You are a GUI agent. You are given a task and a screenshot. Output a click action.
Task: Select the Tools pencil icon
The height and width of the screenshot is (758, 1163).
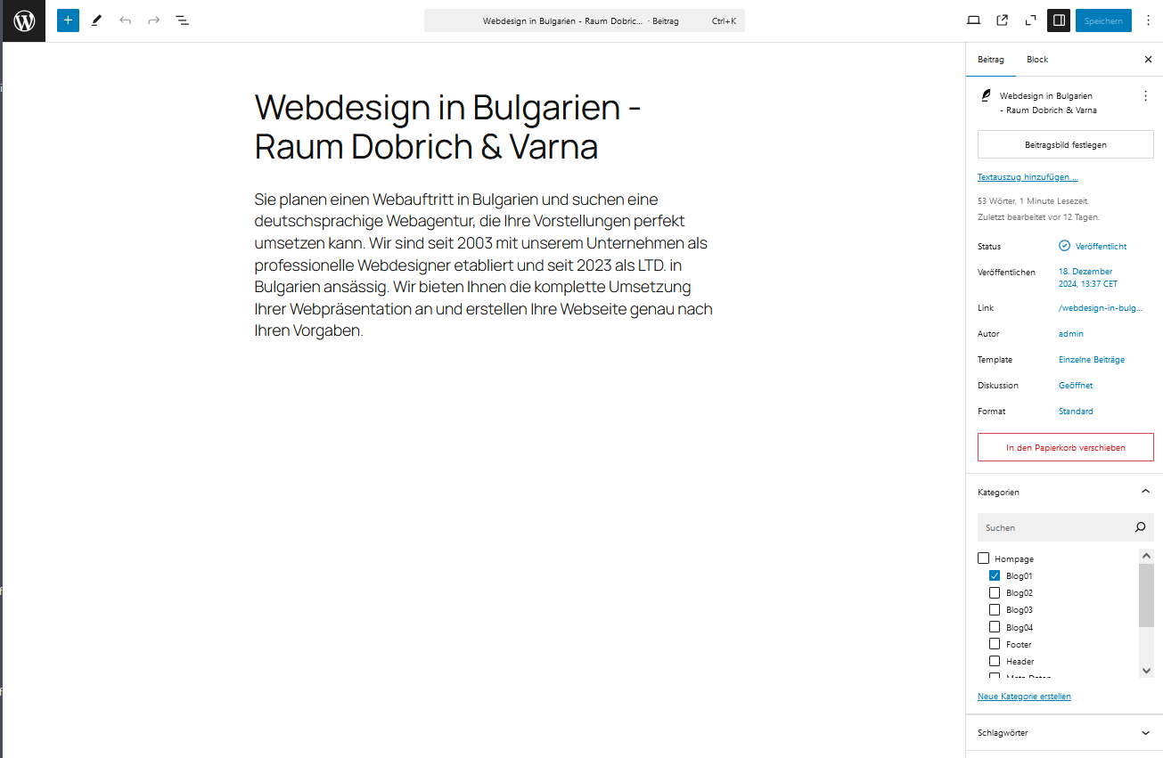[x=96, y=20]
